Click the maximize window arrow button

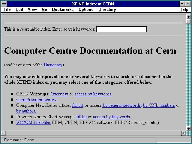pos(188,4)
